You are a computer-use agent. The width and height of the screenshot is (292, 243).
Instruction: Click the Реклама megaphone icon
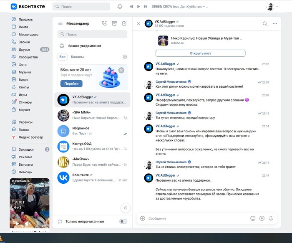14,157
